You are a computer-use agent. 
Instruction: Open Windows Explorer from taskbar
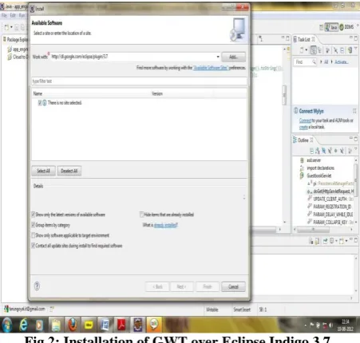tap(56, 325)
